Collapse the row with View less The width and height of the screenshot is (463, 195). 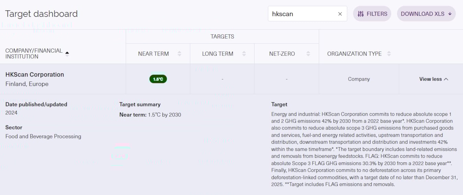tap(433, 79)
